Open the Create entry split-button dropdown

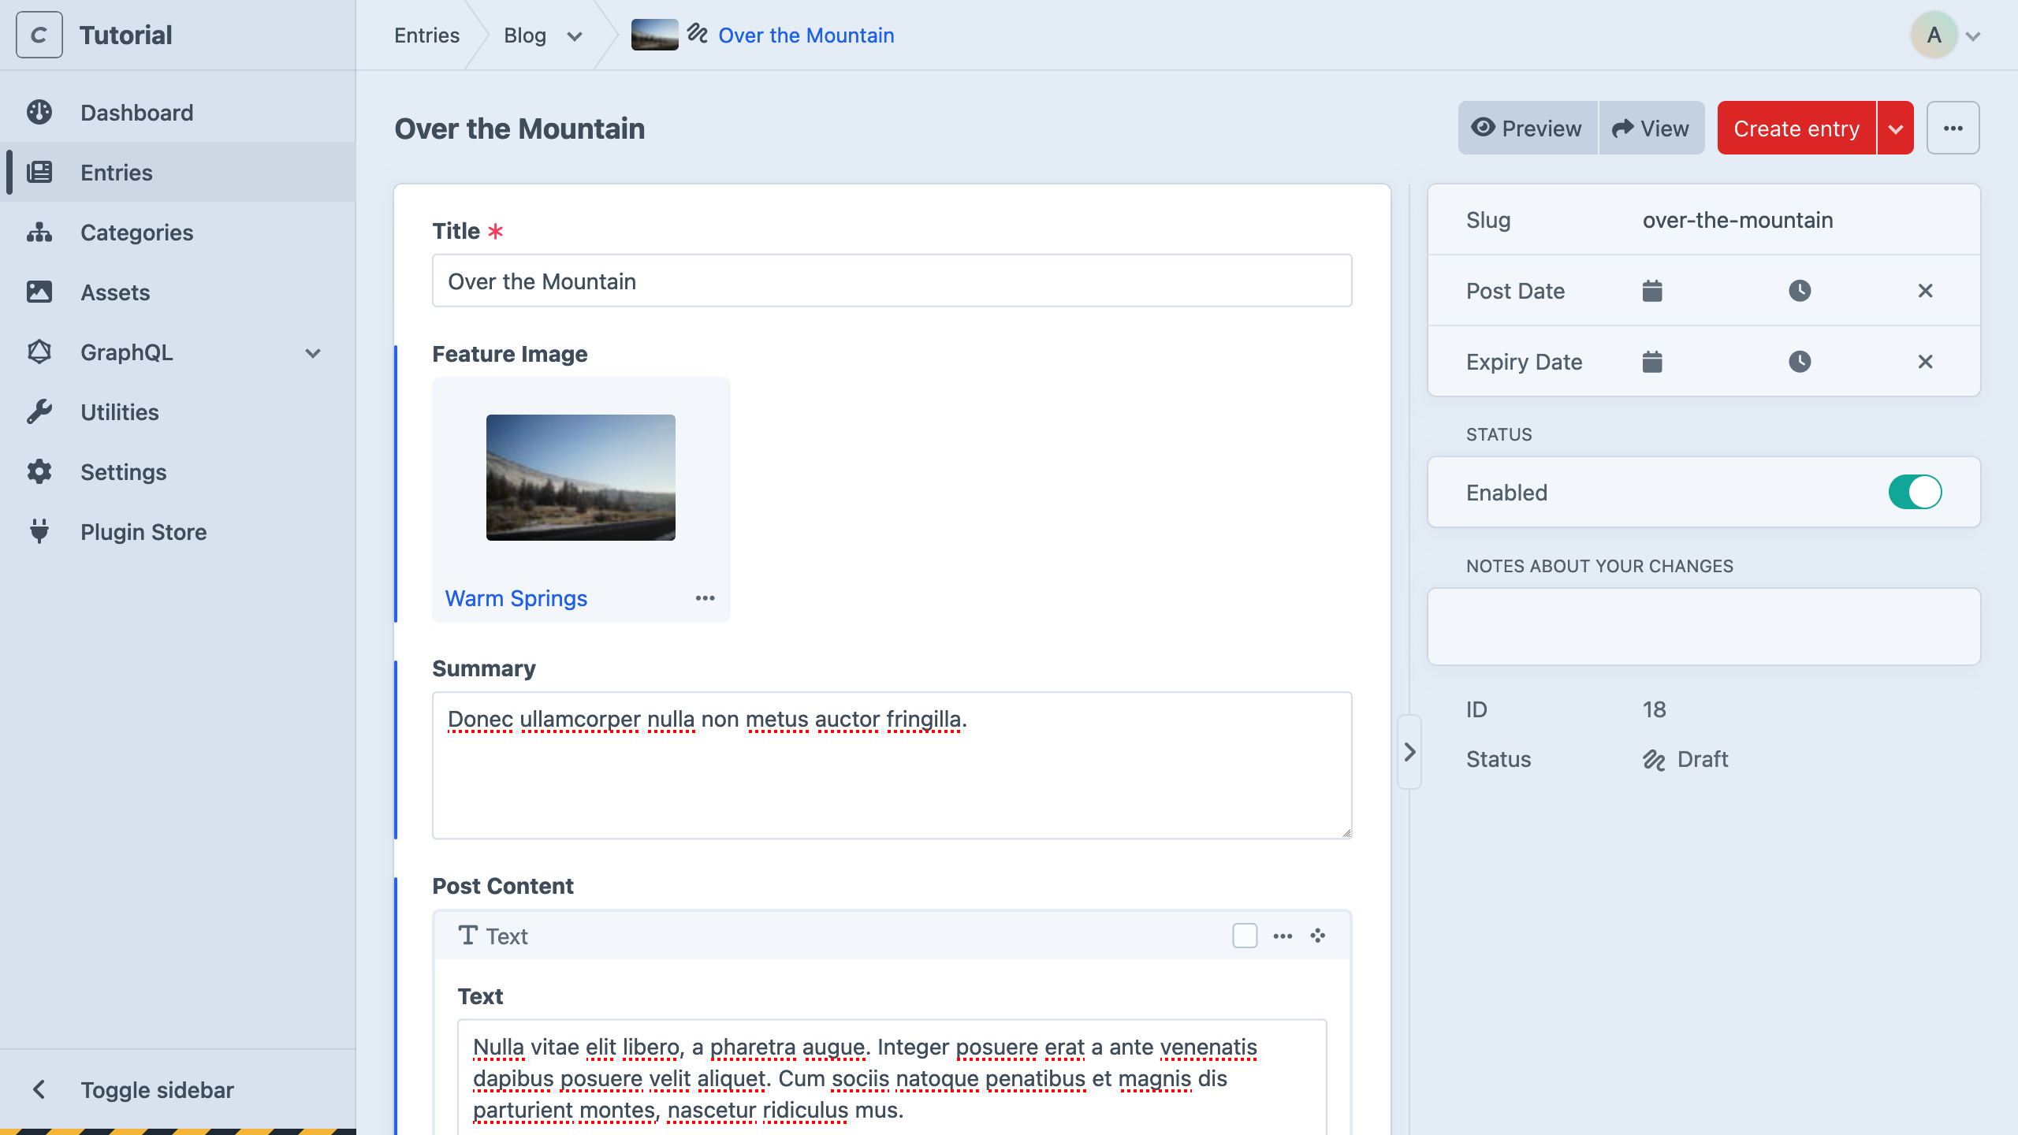pos(1895,128)
